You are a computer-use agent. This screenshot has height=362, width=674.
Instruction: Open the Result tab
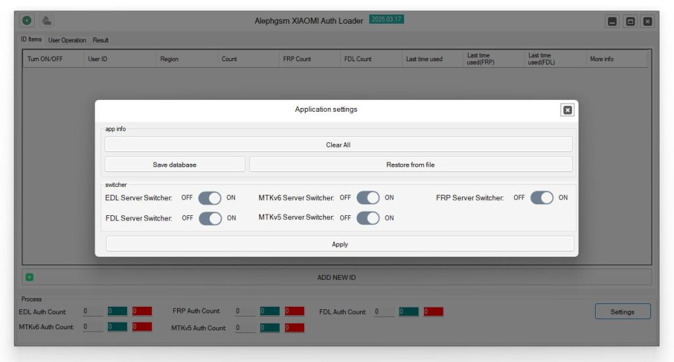(101, 40)
